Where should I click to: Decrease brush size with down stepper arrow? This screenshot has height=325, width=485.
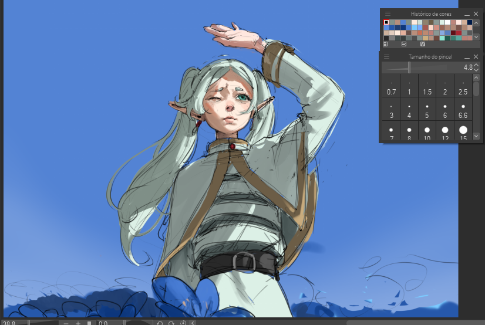click(x=476, y=70)
